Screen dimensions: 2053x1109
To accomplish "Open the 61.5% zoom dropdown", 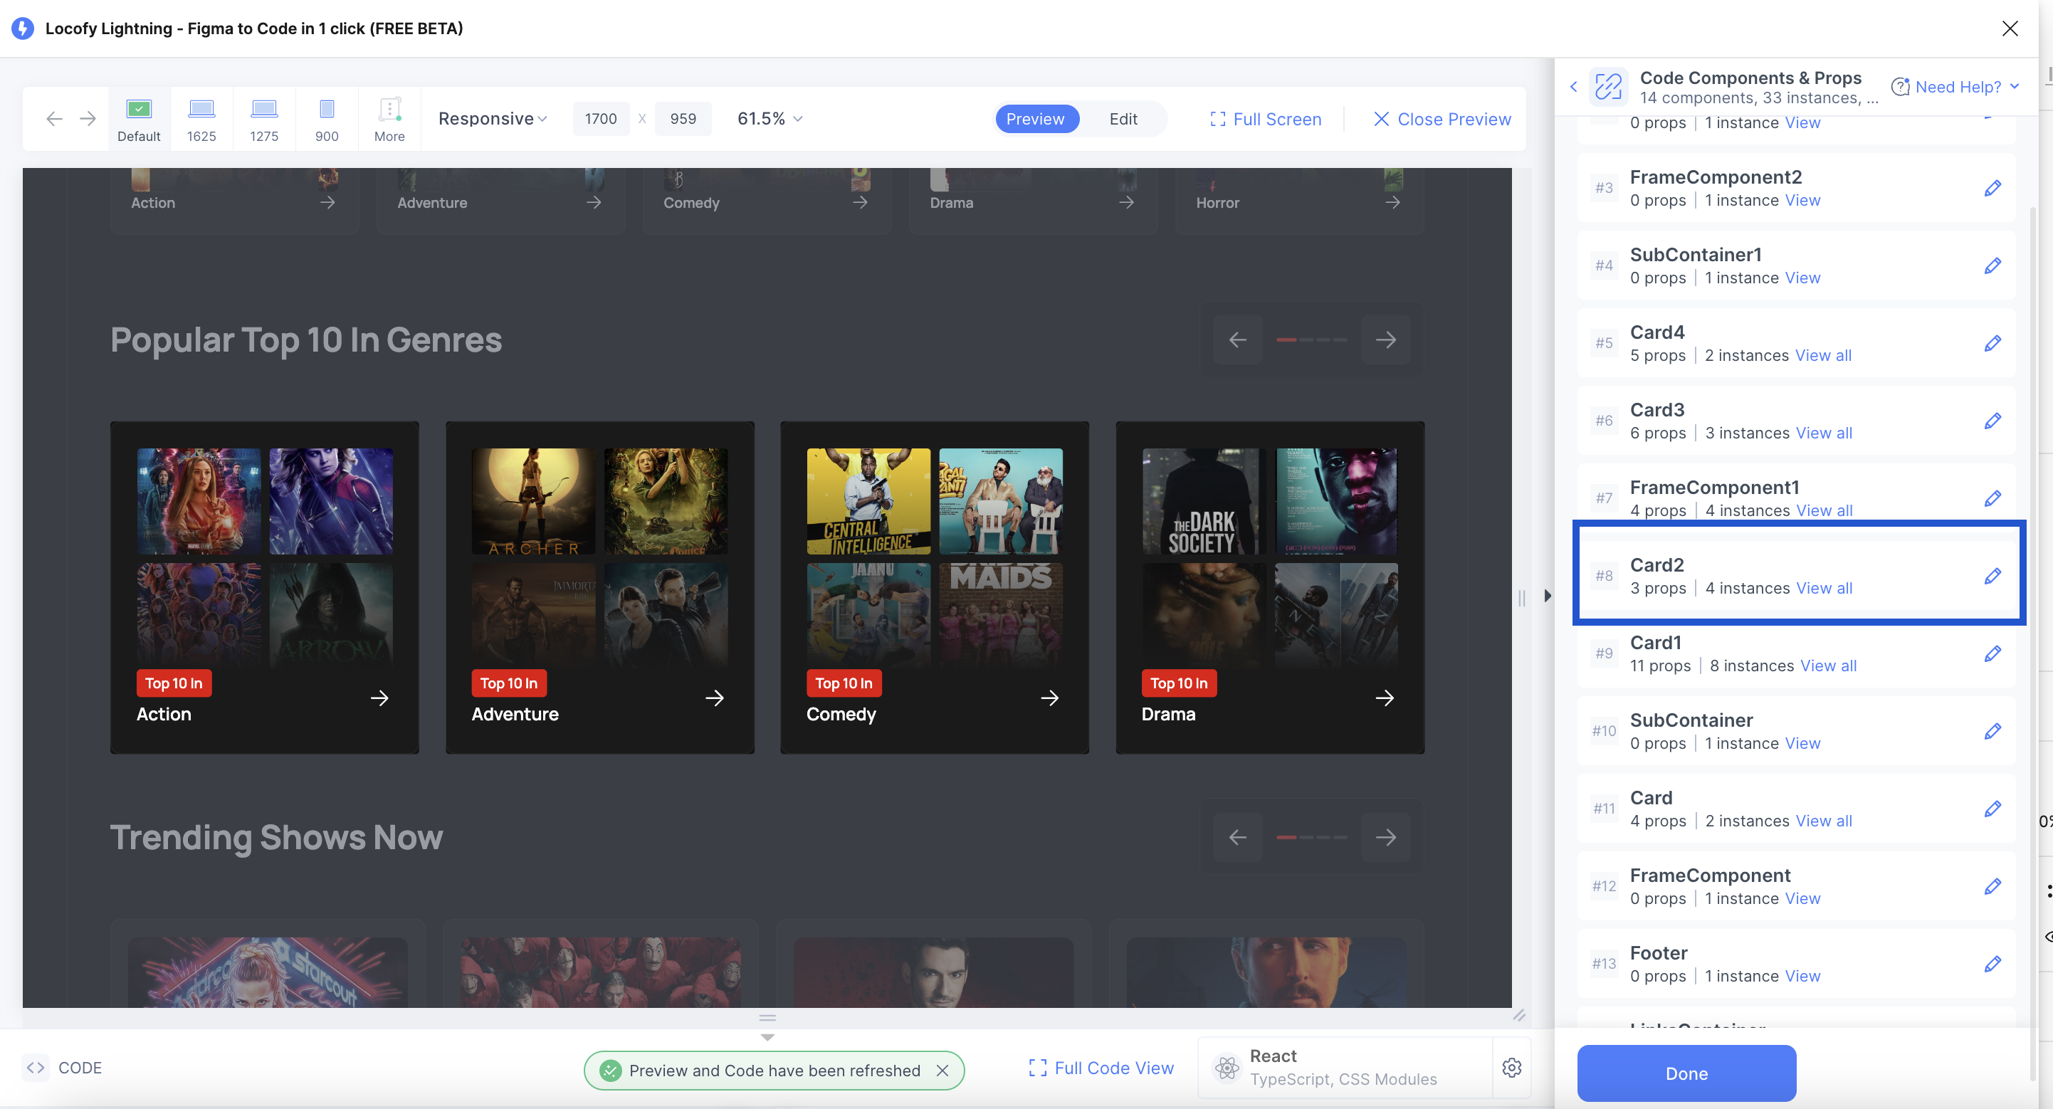I will click(767, 118).
